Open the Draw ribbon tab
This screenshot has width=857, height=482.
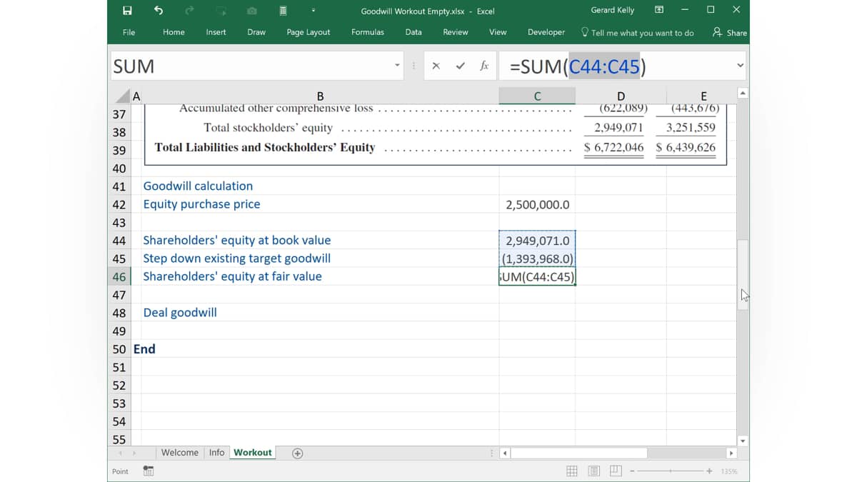click(256, 32)
